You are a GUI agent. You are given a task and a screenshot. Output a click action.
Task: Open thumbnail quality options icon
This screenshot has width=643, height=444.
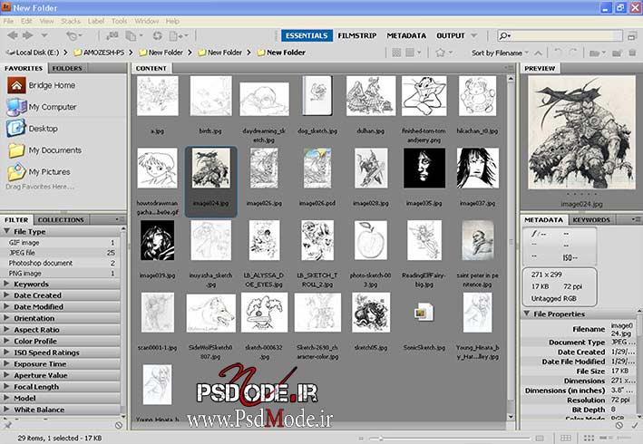coord(413,53)
